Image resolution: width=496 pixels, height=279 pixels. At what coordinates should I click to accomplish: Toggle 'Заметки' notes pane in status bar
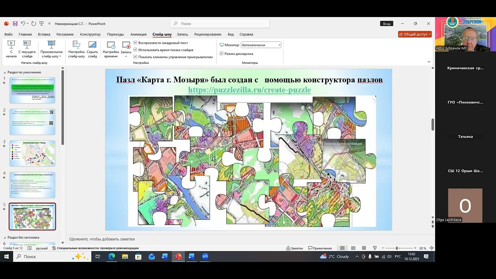[294, 248]
